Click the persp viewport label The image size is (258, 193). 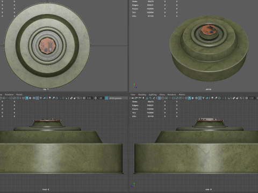(209, 89)
